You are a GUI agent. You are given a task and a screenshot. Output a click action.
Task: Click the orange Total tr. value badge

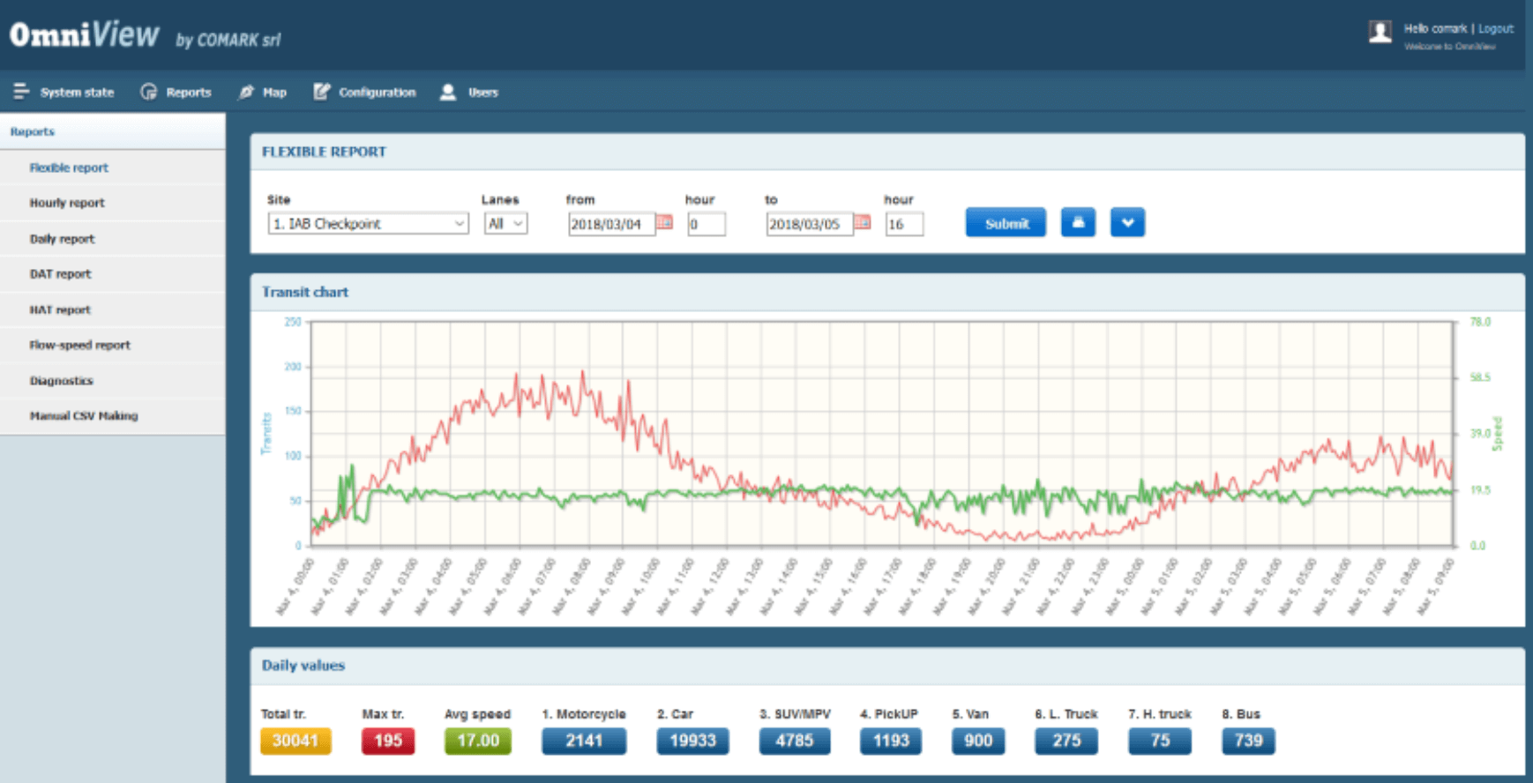pos(295,741)
